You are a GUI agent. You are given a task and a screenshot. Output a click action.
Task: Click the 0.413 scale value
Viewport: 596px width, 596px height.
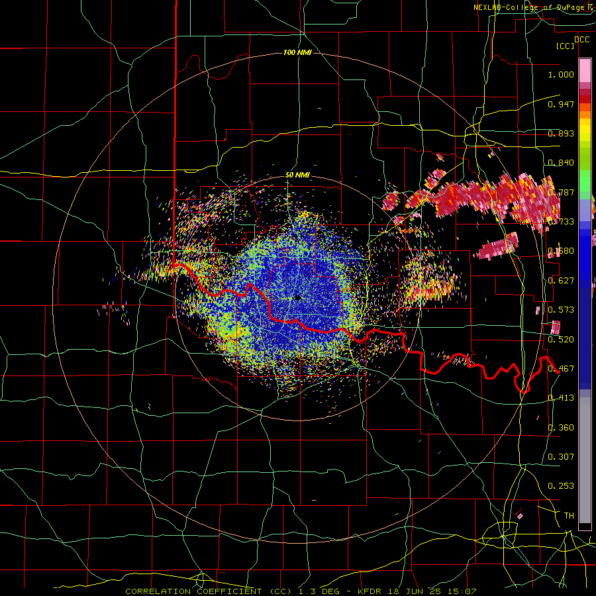pos(561,398)
